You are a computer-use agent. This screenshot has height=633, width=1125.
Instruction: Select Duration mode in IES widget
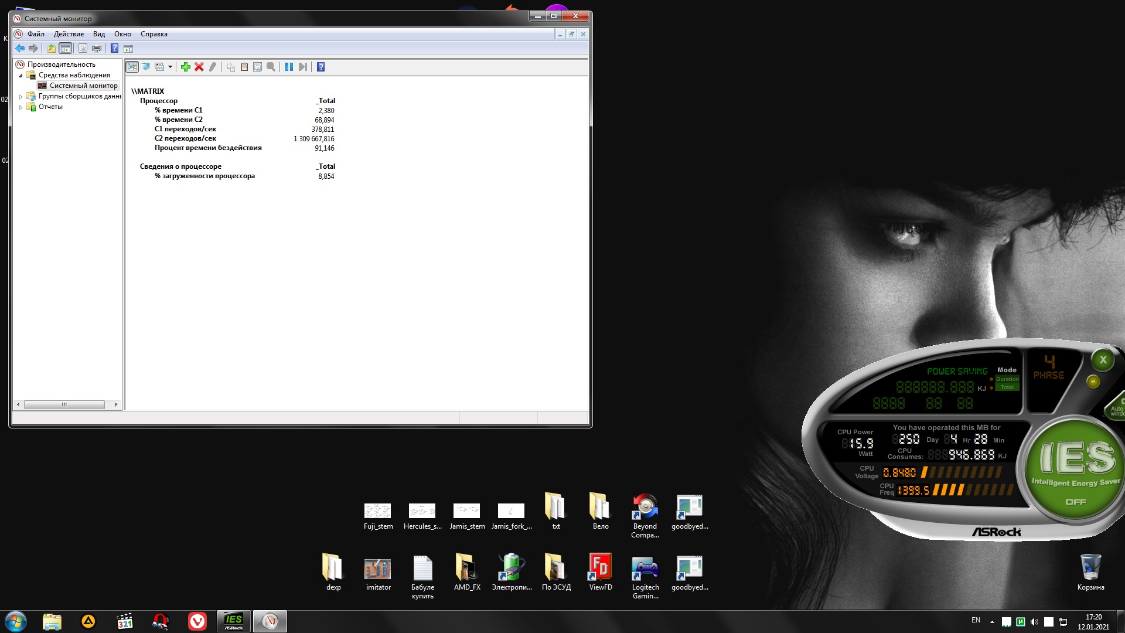click(1007, 379)
